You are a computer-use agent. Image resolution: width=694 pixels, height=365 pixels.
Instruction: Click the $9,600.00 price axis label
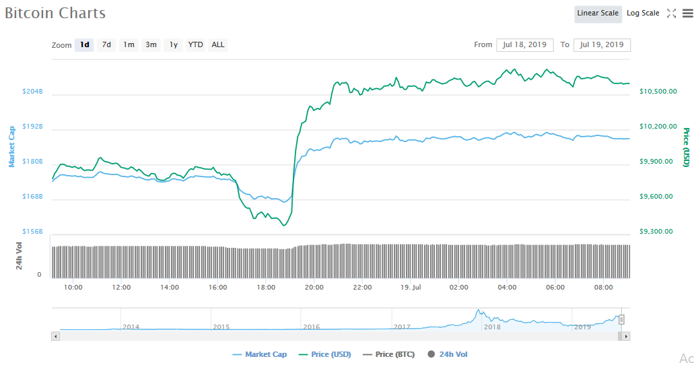pyautogui.click(x=656, y=196)
